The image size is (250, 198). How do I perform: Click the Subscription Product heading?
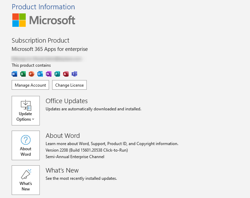pyautogui.click(x=40, y=41)
